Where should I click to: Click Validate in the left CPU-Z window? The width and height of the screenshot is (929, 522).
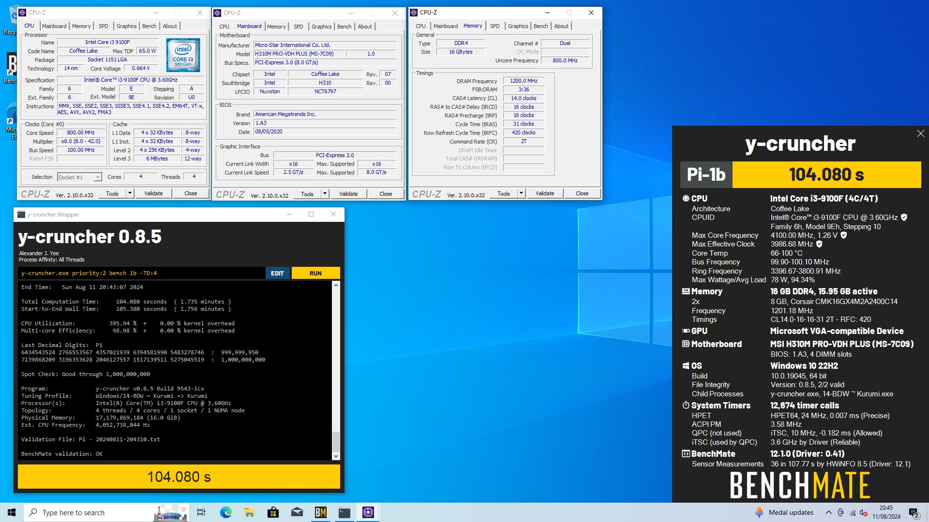[153, 193]
